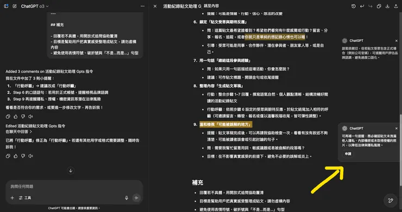Image resolution: width=402 pixels, height=212 pixels.
Task: Expand the 在聊天中回答 link
Action: coord(18,132)
